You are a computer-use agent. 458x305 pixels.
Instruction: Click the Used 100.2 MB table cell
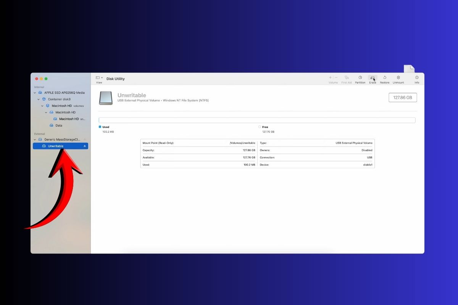point(199,165)
